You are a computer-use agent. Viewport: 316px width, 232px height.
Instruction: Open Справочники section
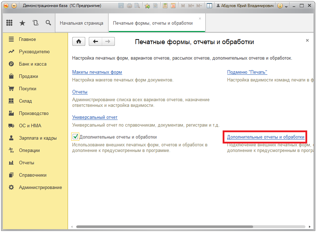(33, 175)
